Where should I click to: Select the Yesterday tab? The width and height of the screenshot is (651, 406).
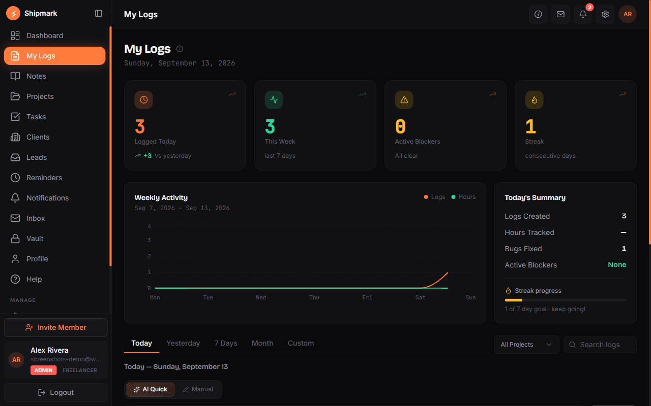pyautogui.click(x=183, y=343)
